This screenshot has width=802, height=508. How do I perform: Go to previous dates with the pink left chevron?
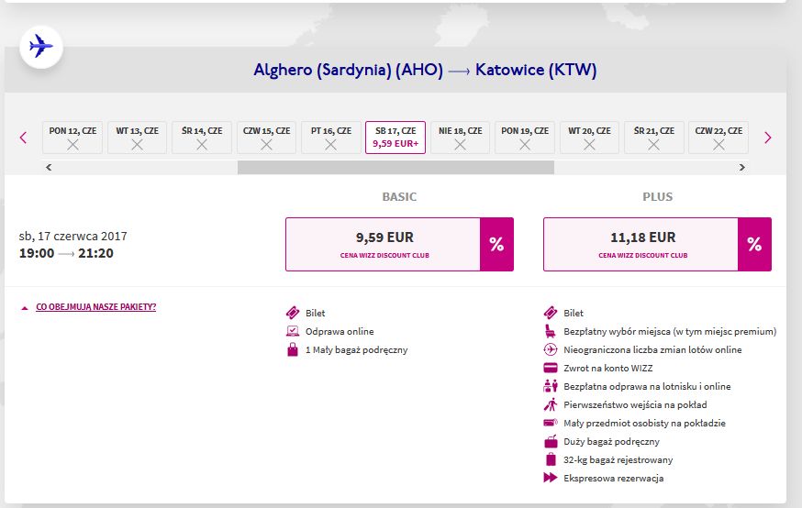pos(23,138)
